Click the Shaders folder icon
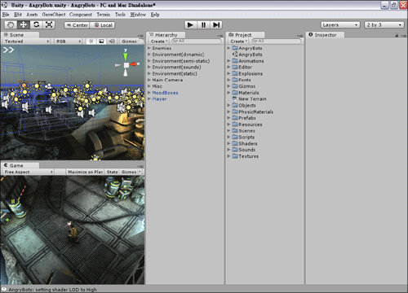 pyautogui.click(x=235, y=143)
